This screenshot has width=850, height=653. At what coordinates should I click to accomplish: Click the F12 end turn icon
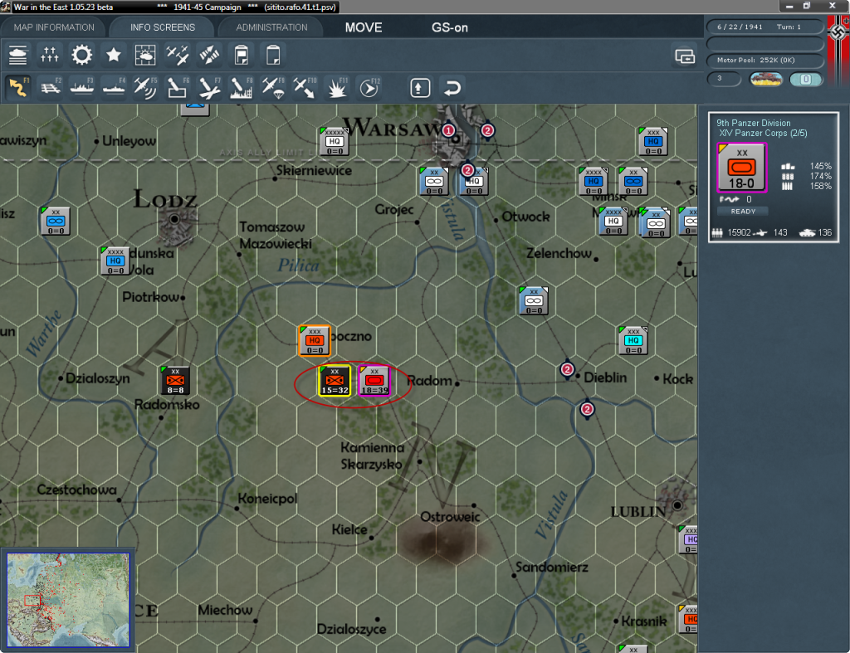pos(369,87)
